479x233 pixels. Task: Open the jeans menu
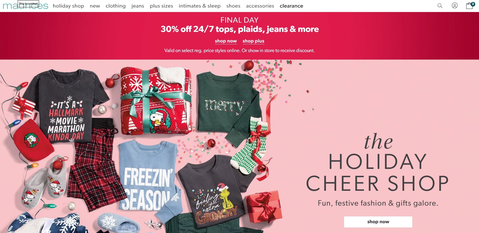tap(138, 6)
